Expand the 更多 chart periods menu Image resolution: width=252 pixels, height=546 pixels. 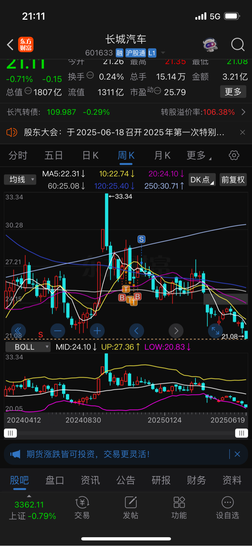point(199,155)
